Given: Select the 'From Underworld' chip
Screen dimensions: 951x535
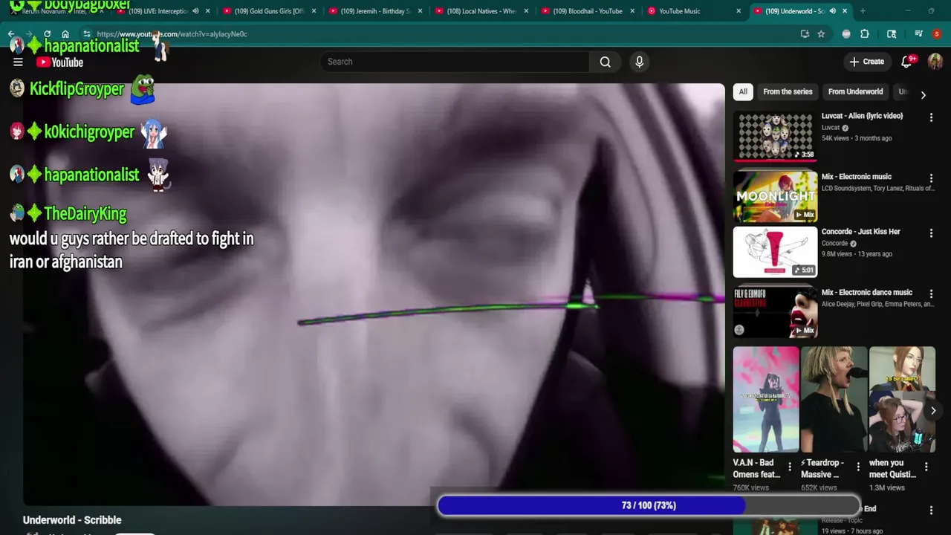Looking at the screenshot, I should coord(855,91).
